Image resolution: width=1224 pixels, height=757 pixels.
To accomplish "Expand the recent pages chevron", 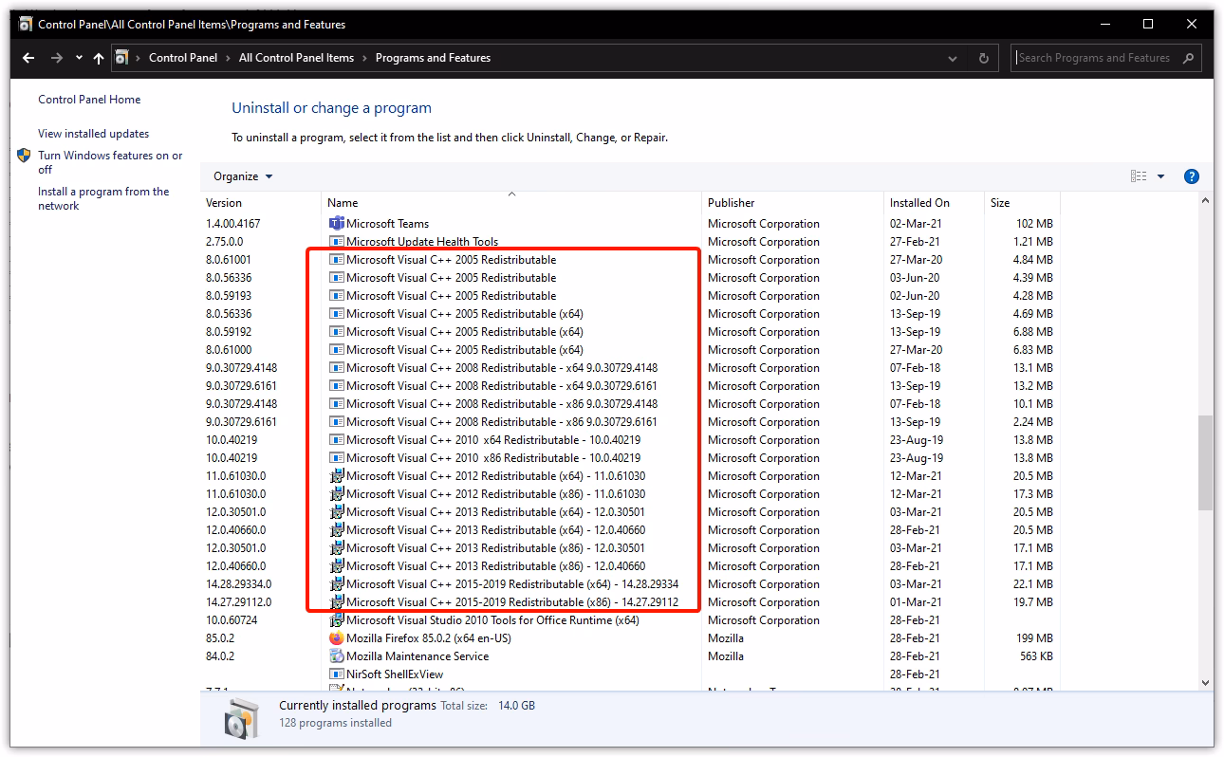I will [x=78, y=58].
